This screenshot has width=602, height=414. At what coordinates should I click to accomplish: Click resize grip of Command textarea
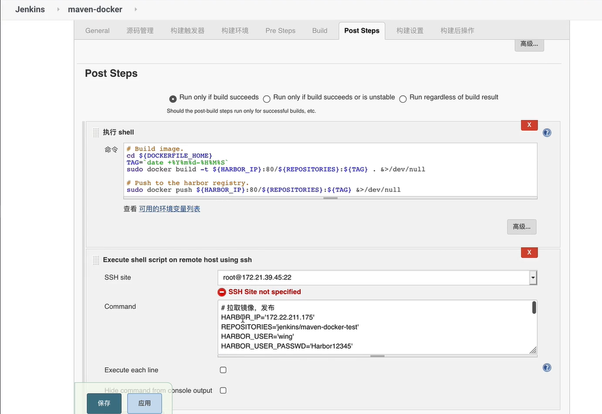[x=533, y=350]
